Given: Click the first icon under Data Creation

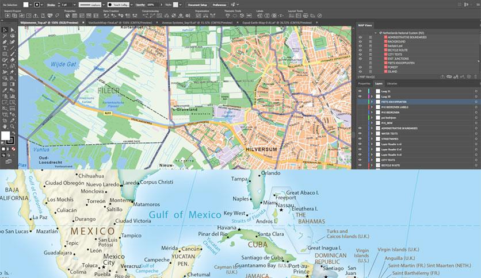Looking at the screenshot, I should (x=106, y=16).
